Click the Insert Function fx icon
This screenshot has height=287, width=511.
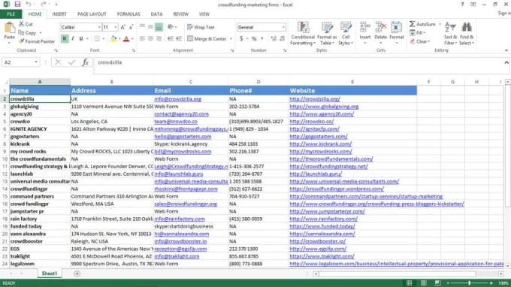pos(86,62)
